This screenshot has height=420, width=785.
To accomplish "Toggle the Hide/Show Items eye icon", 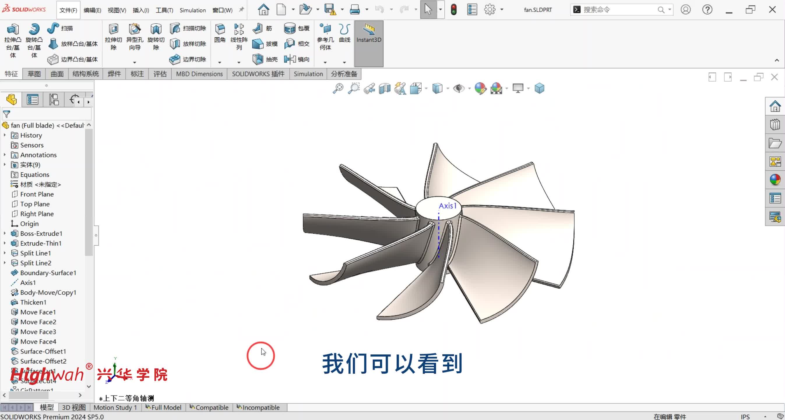I will 458,89.
